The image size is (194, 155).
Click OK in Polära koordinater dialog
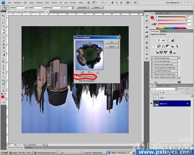112,42
